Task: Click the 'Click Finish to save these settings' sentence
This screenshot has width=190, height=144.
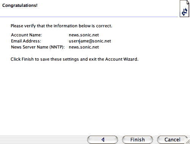Action: (74, 59)
